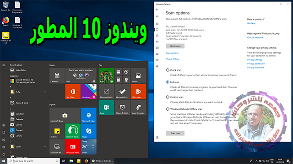Open the Voice Recorder tile
This screenshot has width=293, height=164.
[x=138, y=108]
